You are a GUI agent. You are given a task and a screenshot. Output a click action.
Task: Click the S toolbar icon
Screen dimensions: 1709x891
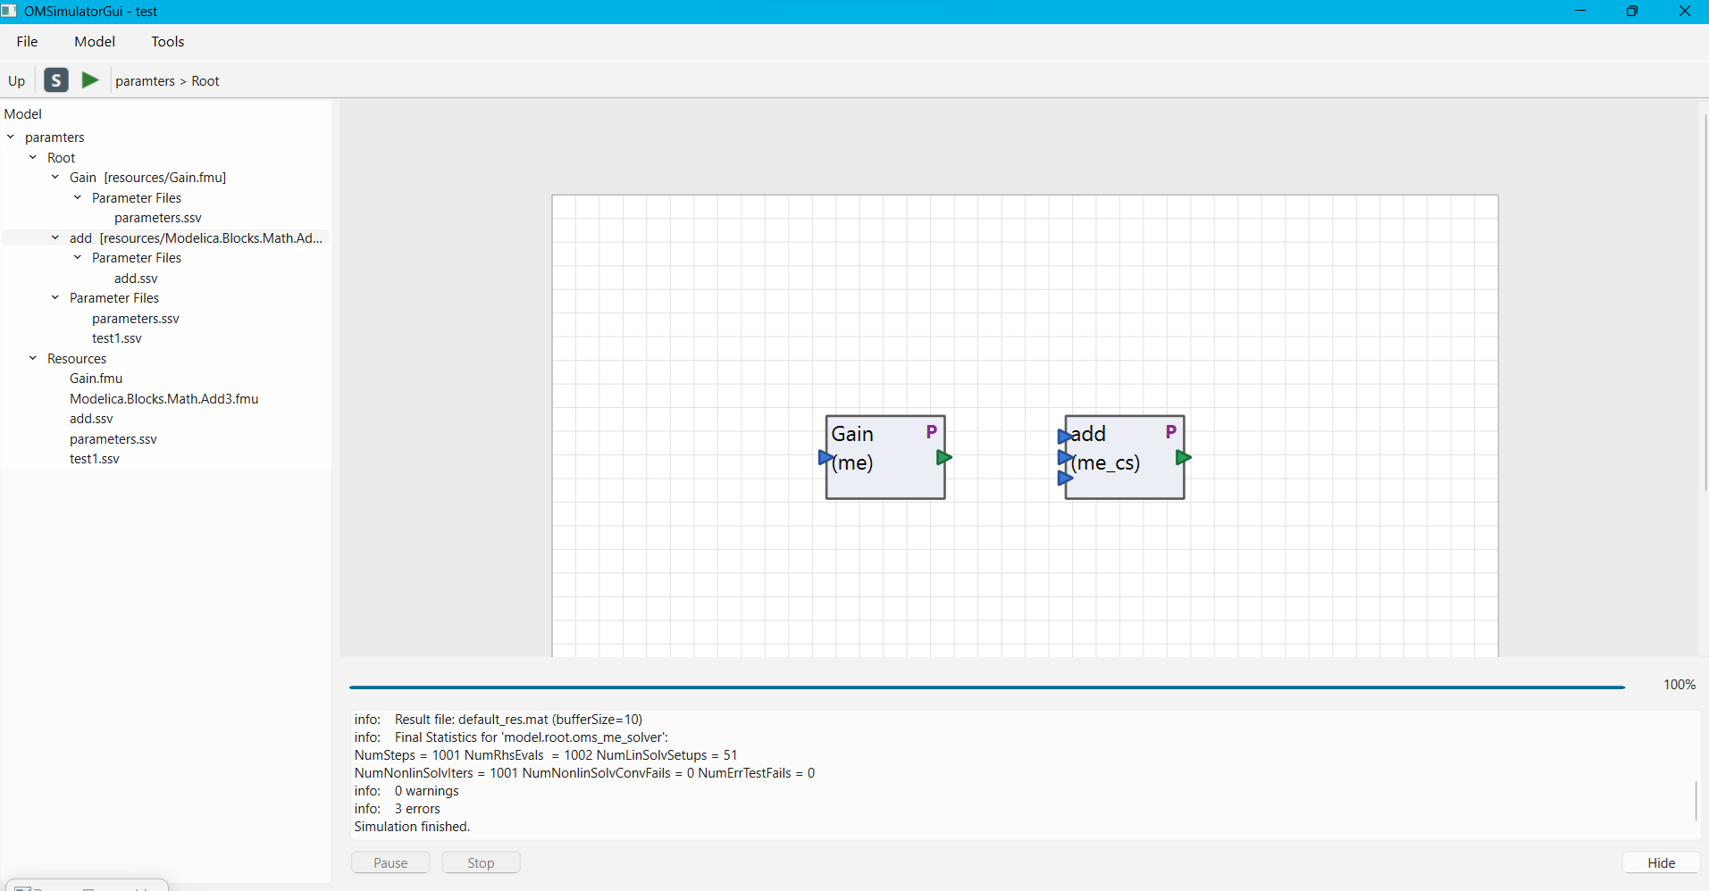(56, 80)
